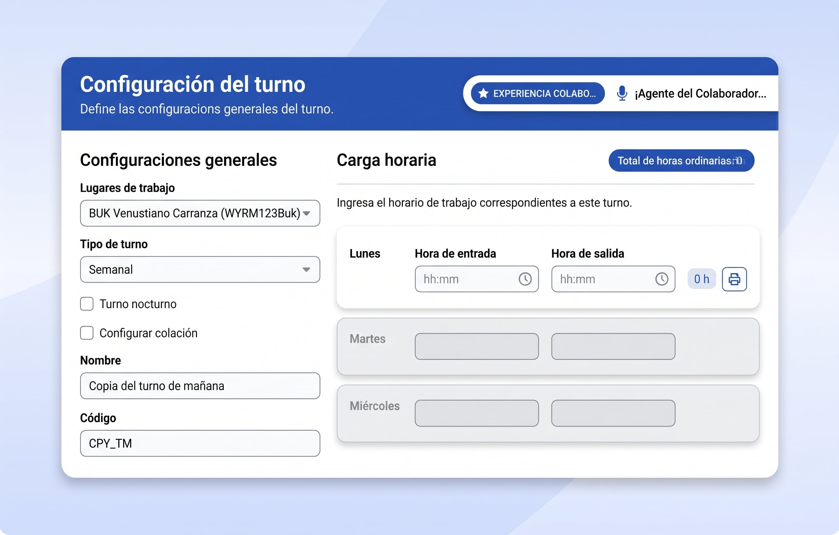
Task: Open the clock picker for Lunes Hora de salida
Action: pos(662,279)
